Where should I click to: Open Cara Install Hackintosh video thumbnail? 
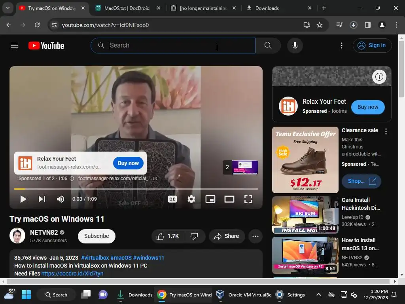coord(305,215)
